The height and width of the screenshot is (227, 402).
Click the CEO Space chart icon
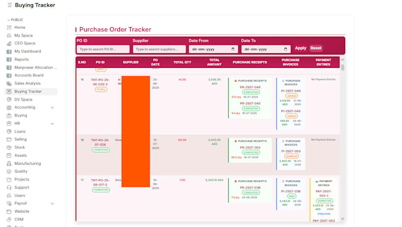9,43
